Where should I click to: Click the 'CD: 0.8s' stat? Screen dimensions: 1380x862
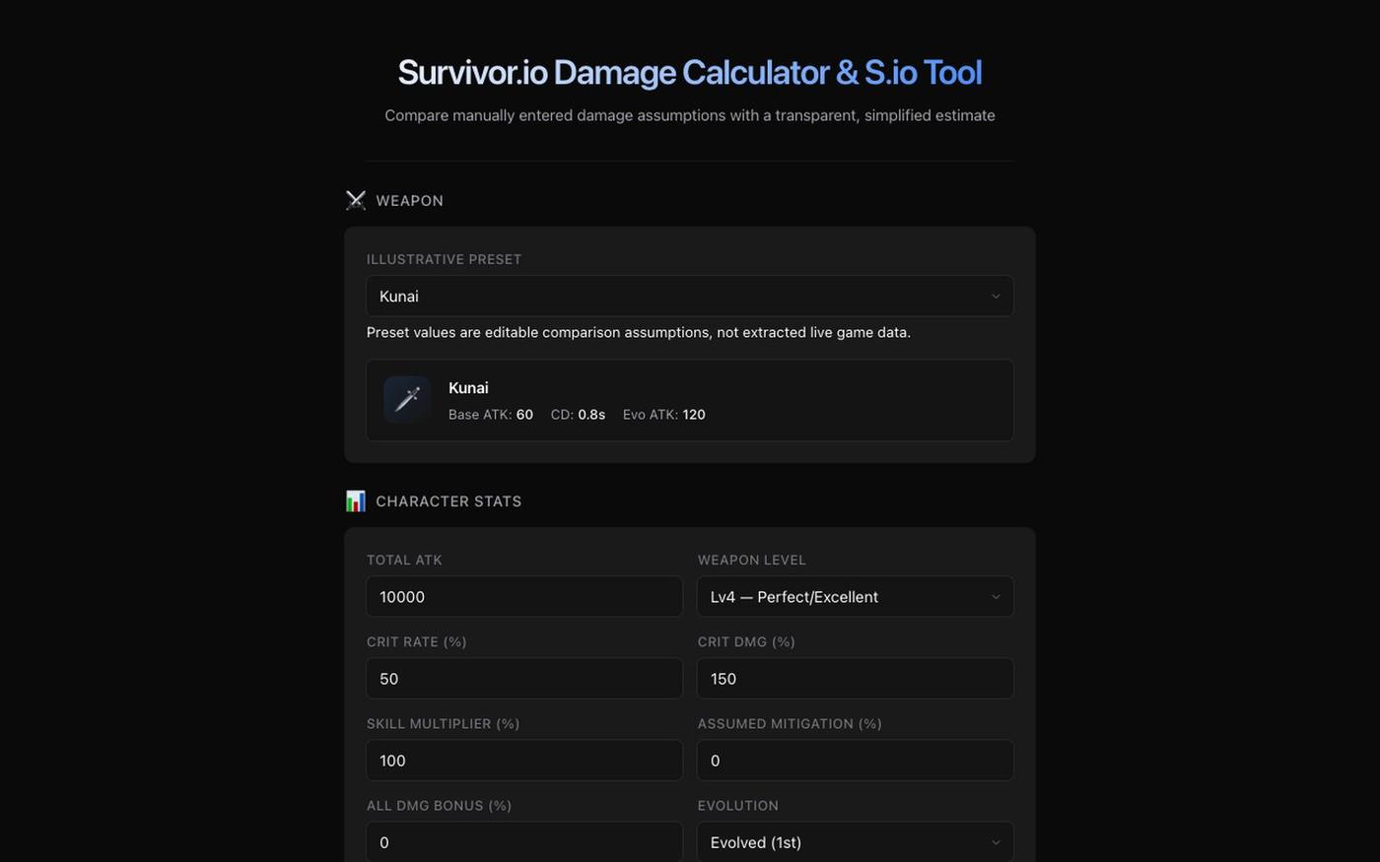tap(578, 414)
